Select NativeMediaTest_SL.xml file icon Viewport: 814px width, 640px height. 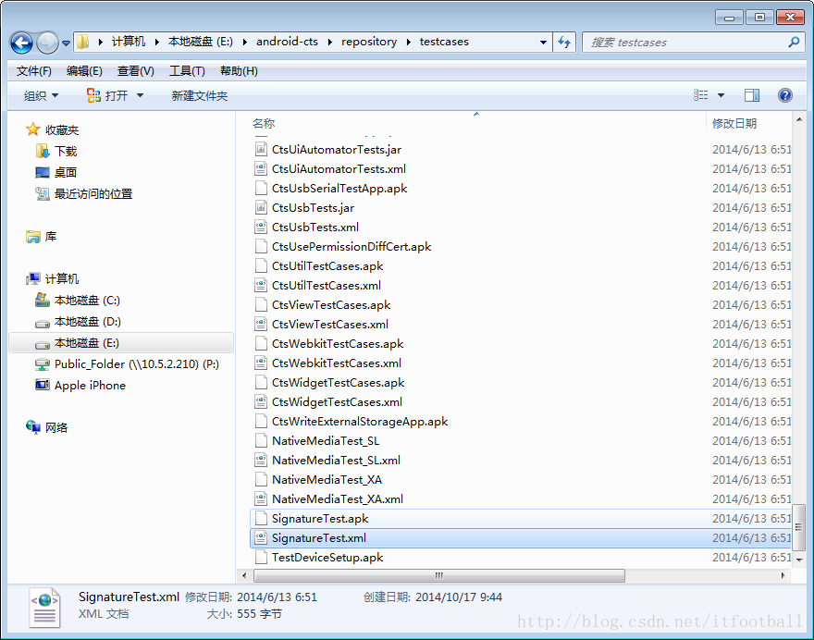click(261, 460)
